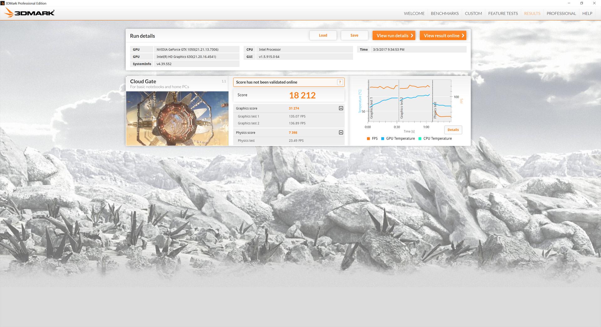Click the Intel Processor CPU value
This screenshot has height=327, width=601.
click(305, 49)
